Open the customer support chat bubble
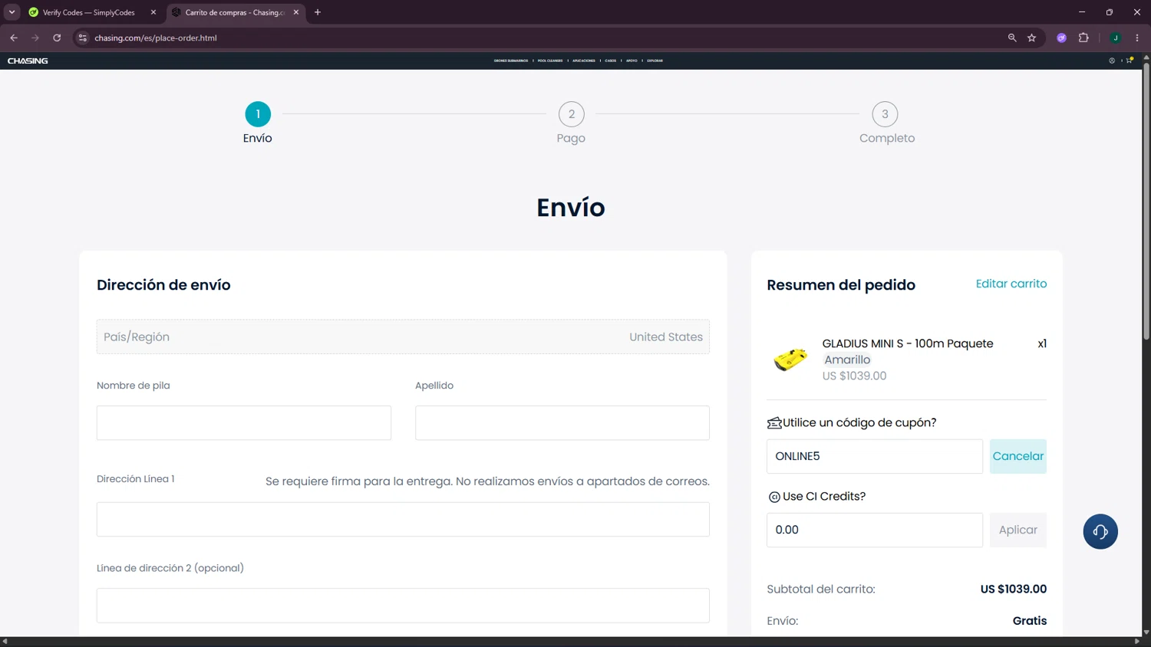 [x=1100, y=531]
